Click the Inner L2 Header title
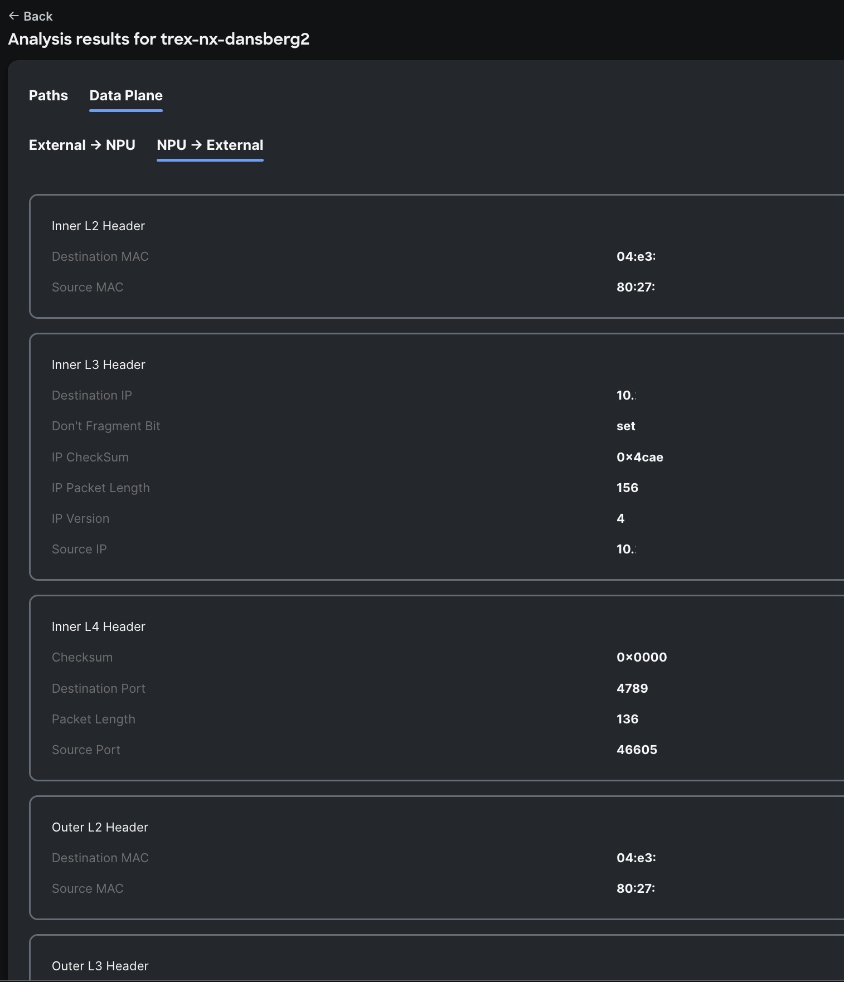Viewport: 844px width, 982px height. tap(98, 226)
